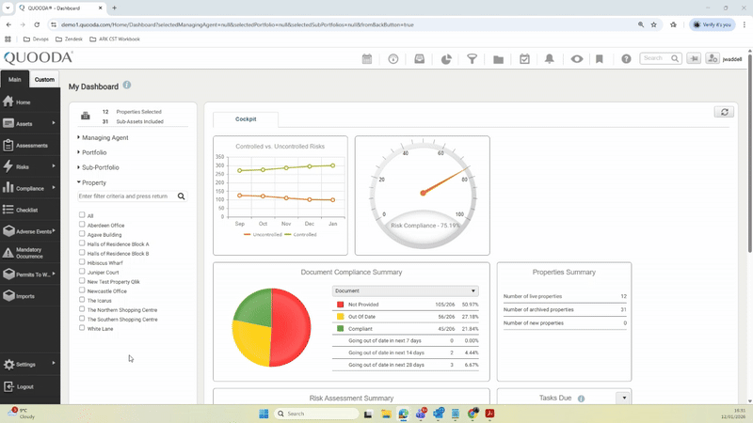The height and width of the screenshot is (423, 753).
Task: Check the Hibiscus Wharf checkbox
Action: (82, 262)
